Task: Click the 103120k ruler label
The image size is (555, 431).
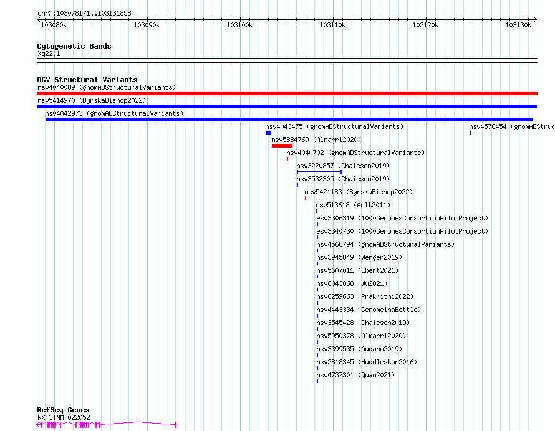Action: [425, 25]
